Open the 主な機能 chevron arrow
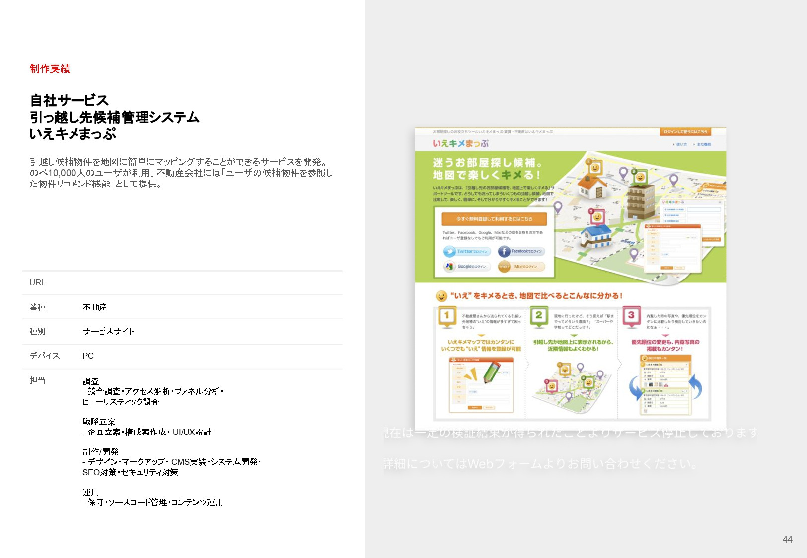The image size is (807, 558). (694, 144)
